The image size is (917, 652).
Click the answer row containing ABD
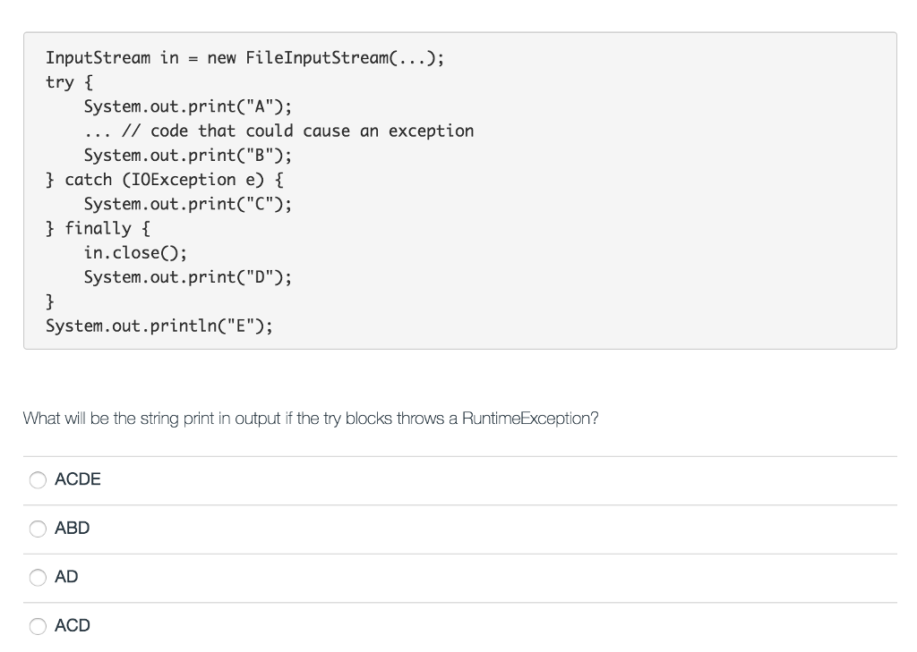[x=448, y=529]
